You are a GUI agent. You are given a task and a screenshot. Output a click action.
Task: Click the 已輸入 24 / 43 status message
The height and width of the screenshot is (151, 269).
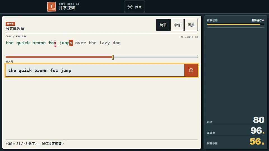point(35,144)
